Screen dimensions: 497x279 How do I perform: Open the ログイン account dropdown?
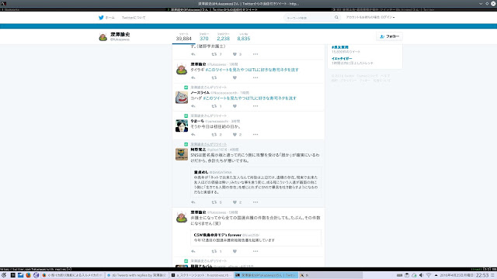click(370, 17)
